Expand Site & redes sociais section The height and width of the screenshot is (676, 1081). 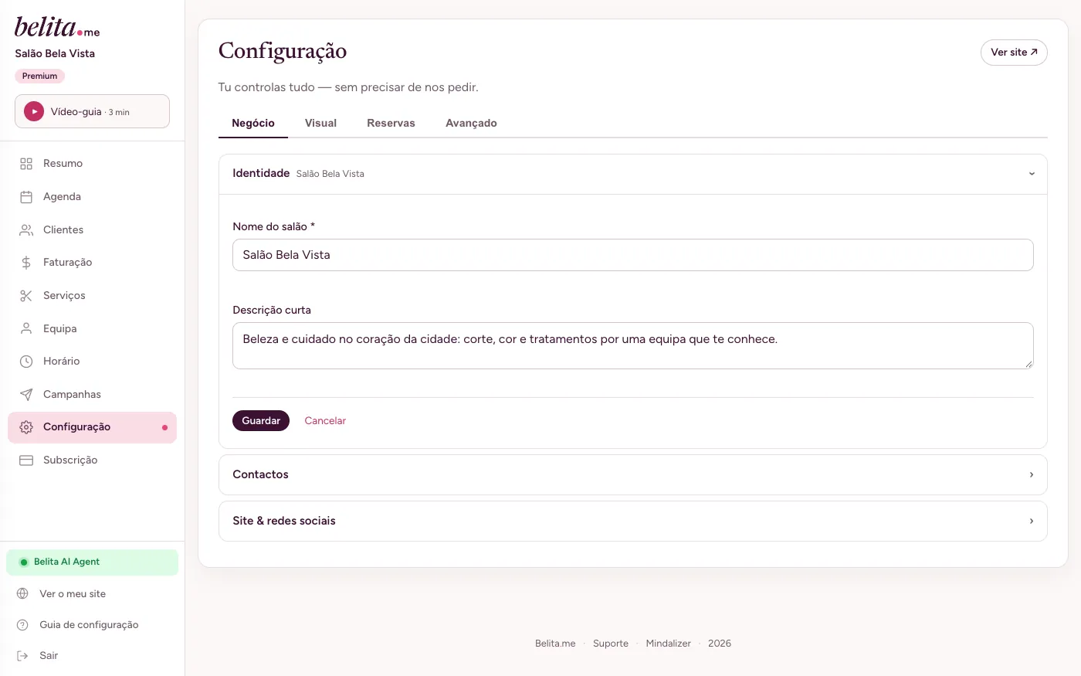pyautogui.click(x=633, y=521)
